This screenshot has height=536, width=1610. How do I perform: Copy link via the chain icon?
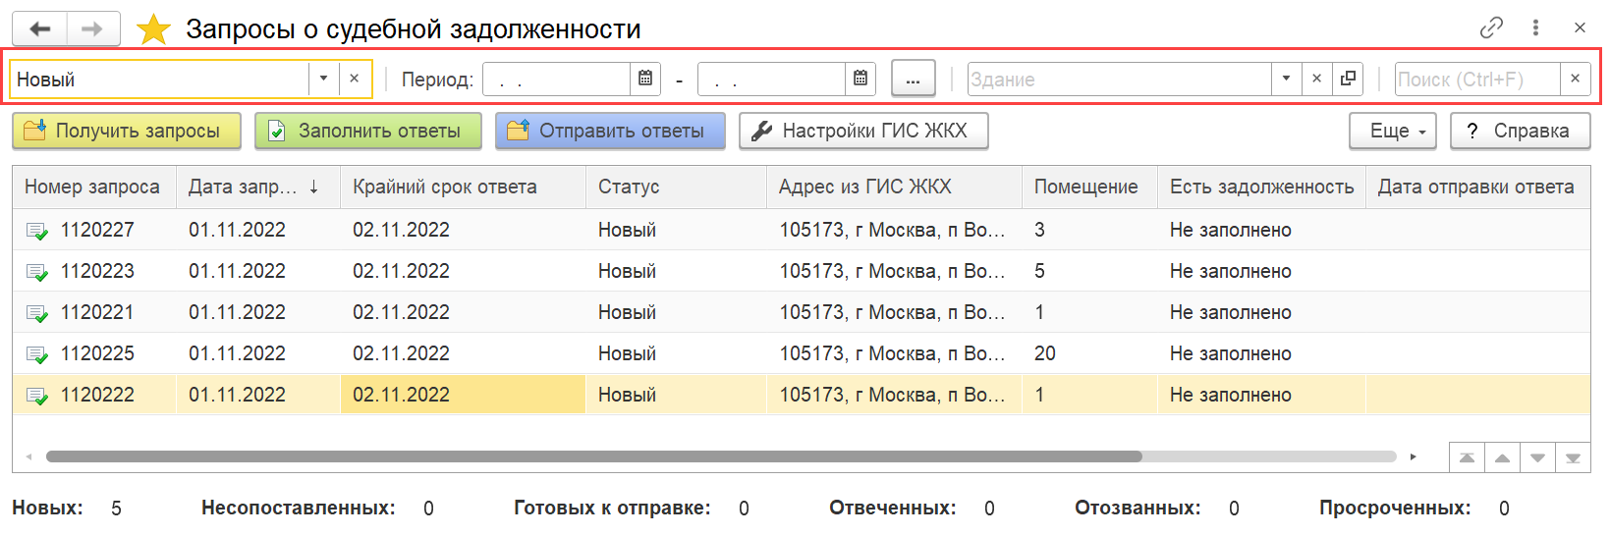(x=1491, y=27)
